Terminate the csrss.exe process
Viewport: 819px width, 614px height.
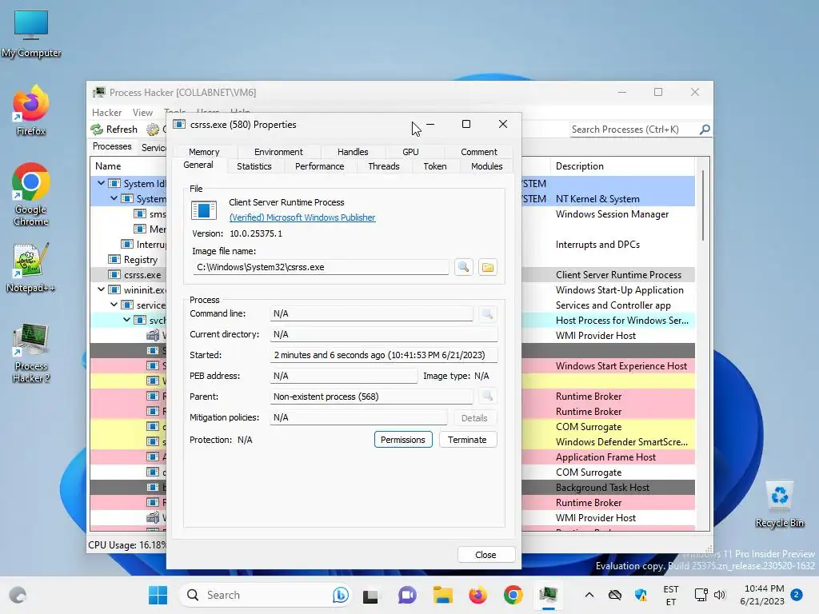467,440
